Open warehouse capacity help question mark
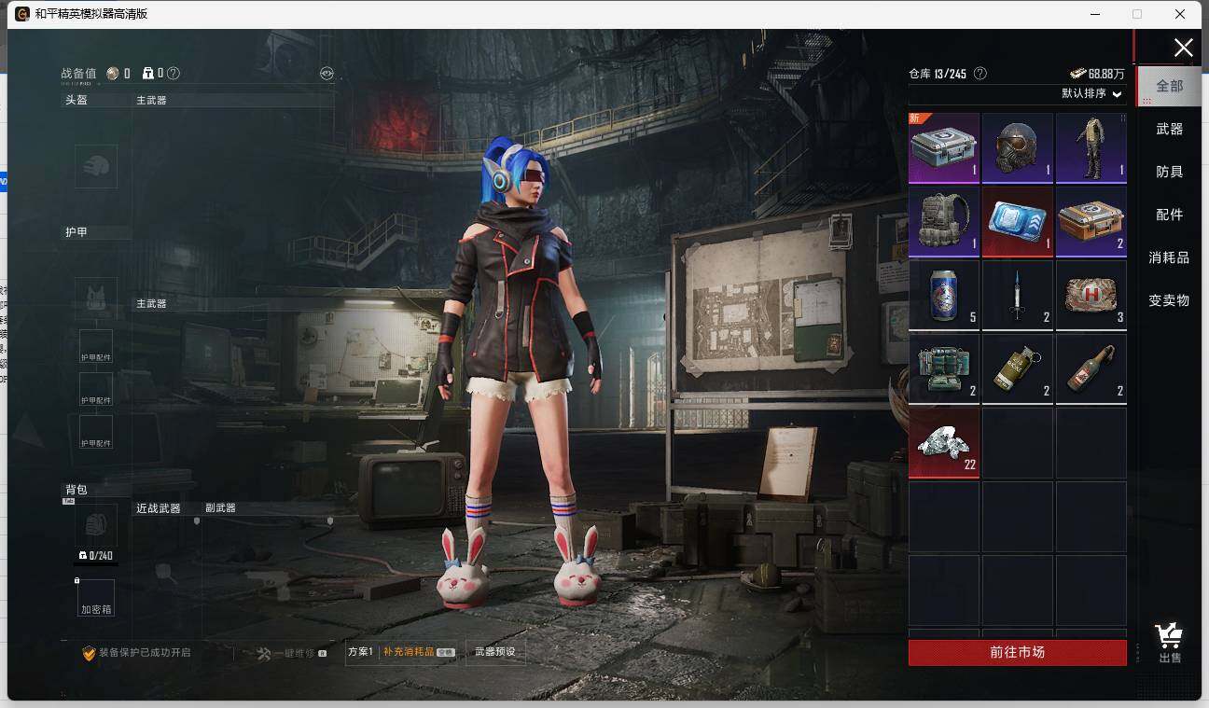 (980, 73)
